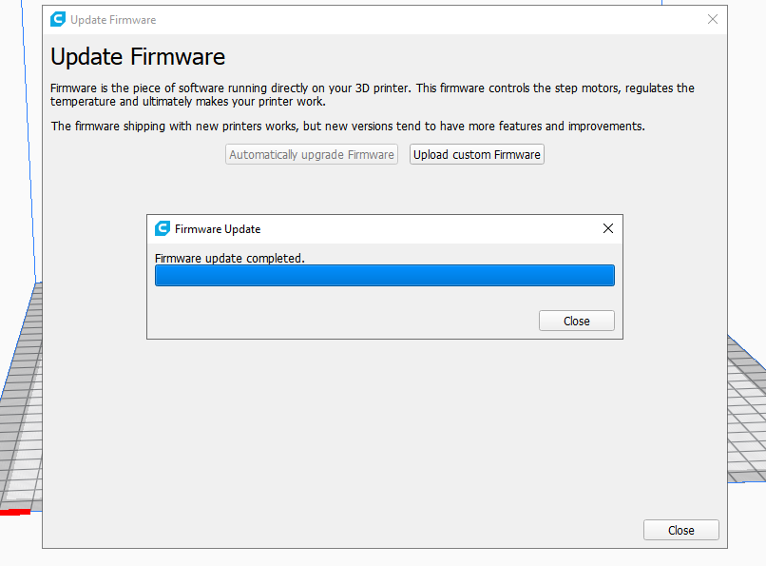Click Automatically upgrade Firmware button
766x566 pixels.
click(312, 154)
